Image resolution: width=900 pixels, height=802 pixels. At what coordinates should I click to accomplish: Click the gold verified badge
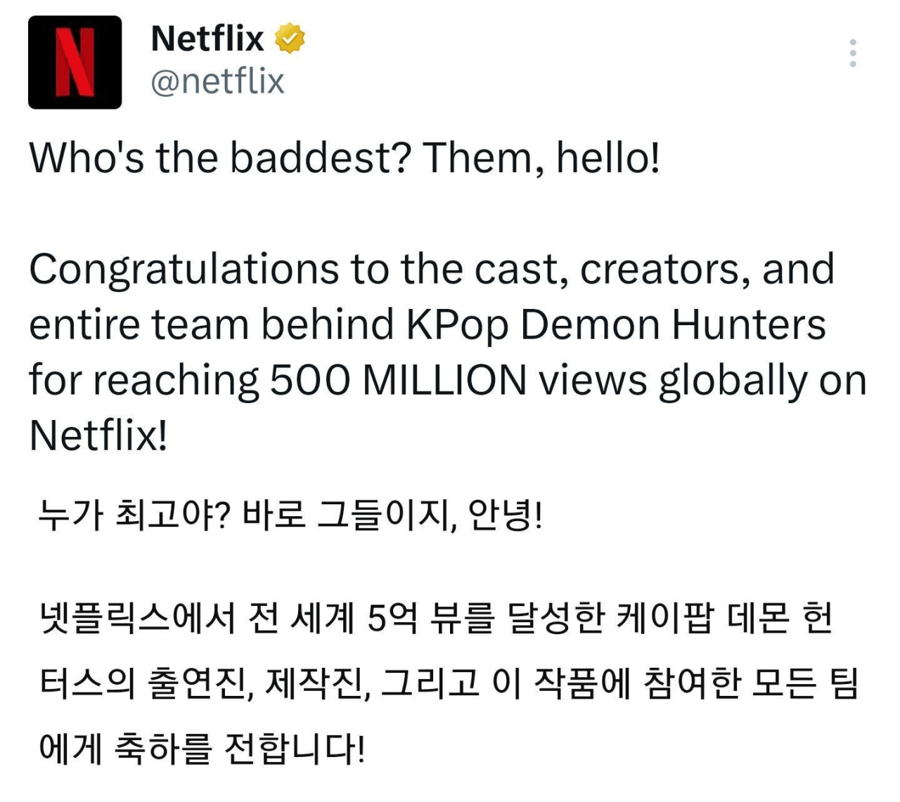(290, 39)
